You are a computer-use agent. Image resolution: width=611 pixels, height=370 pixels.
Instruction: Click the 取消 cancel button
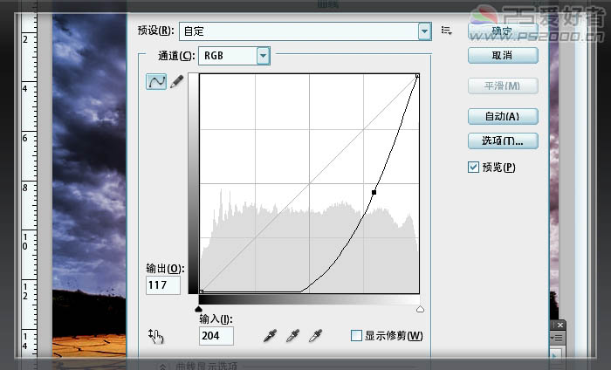click(502, 56)
